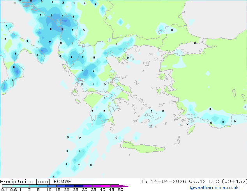247x191 pixels.
Task: Pick the 15–20 mm legend swatch
Action: click(60, 186)
